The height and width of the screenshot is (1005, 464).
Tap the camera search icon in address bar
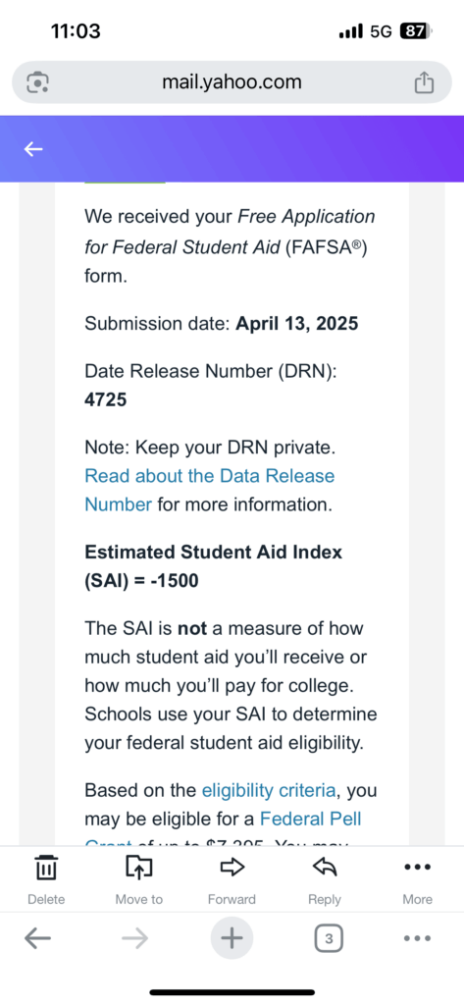[x=38, y=82]
